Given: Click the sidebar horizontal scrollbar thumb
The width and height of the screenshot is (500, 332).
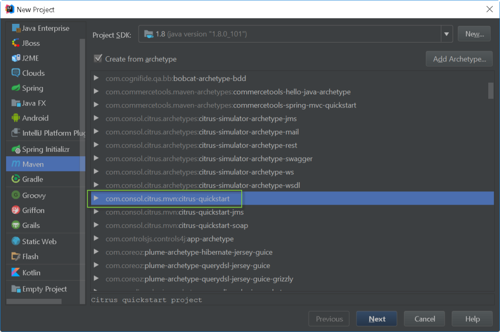Looking at the screenshot, I should 34,301.
